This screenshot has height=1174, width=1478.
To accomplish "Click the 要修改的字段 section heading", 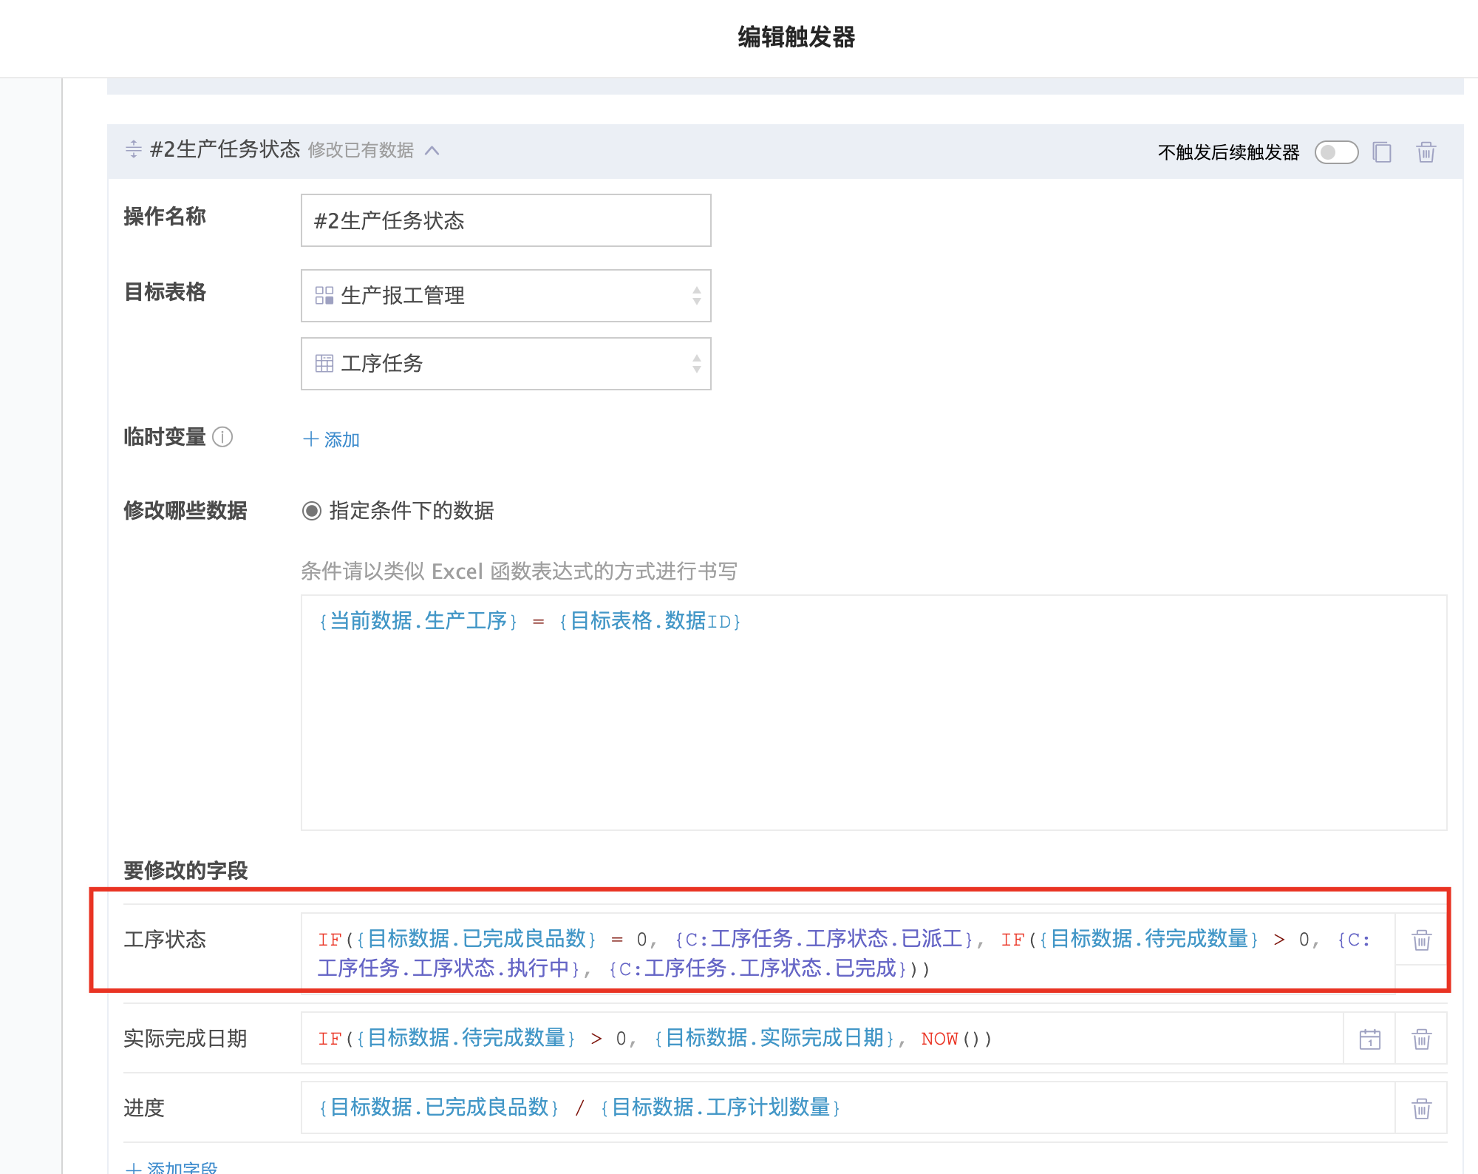I will 185,870.
